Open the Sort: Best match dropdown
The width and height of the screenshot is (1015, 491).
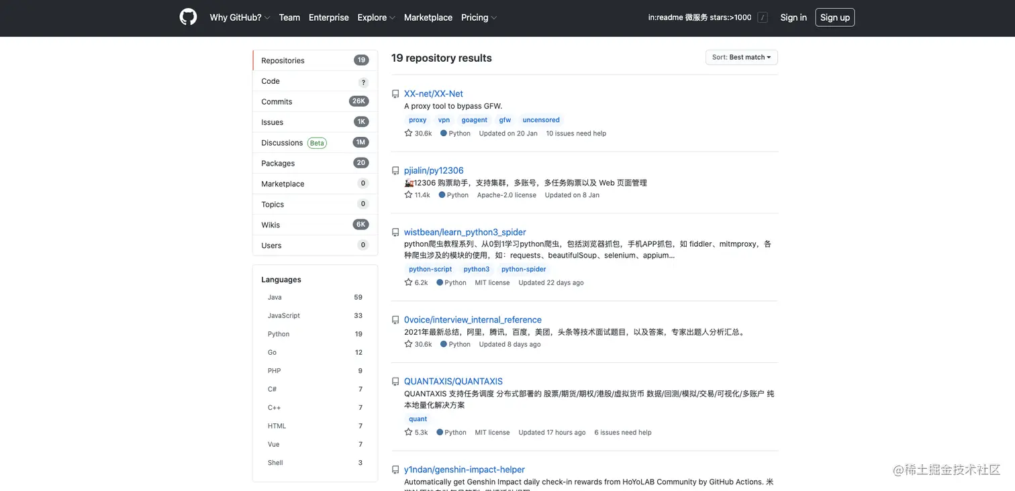741,57
